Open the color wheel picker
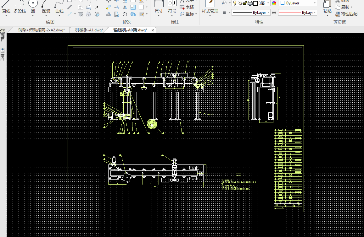The height and width of the screenshot is (237, 364). tap(274, 3)
